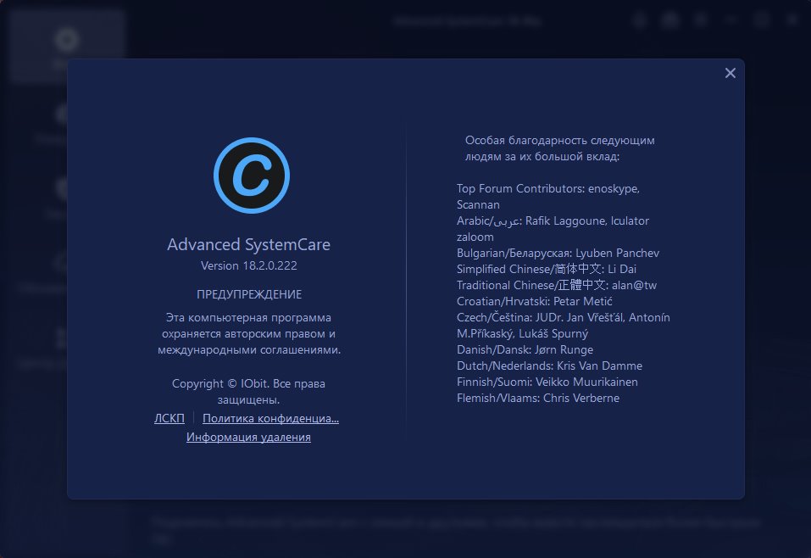Select the Czech translators credit line

(x=563, y=317)
